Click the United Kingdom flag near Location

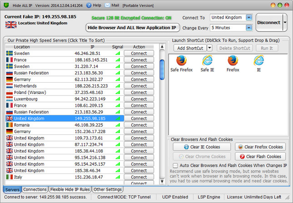pos(11,25)
